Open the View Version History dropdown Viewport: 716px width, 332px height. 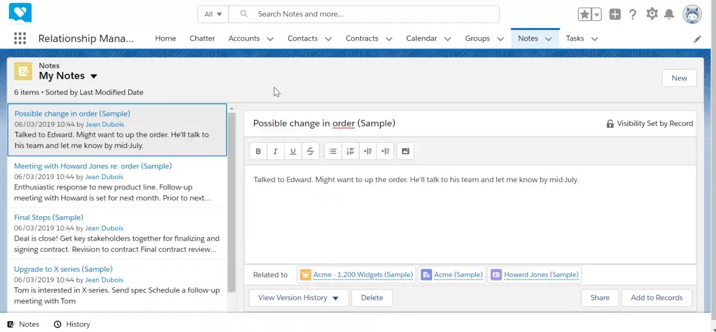click(299, 298)
